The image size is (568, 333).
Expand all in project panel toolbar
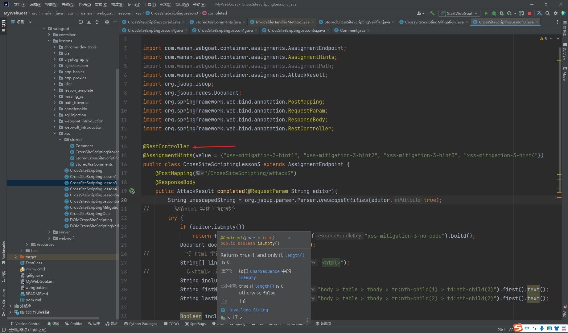(89, 22)
